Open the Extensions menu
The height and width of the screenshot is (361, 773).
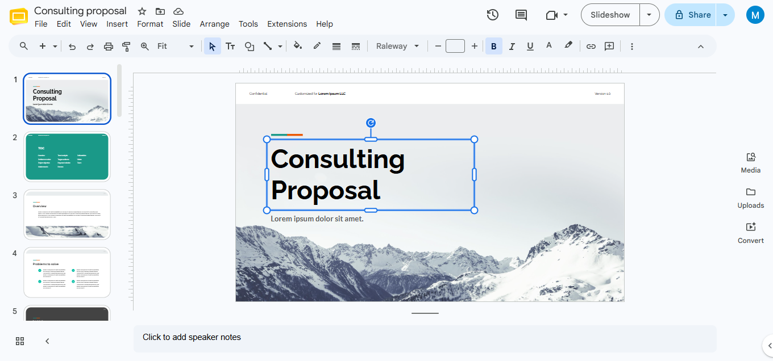coord(287,24)
